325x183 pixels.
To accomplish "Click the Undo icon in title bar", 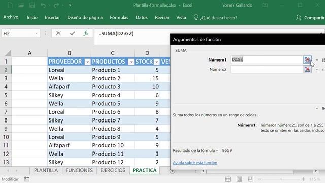I will (x=43, y=5).
